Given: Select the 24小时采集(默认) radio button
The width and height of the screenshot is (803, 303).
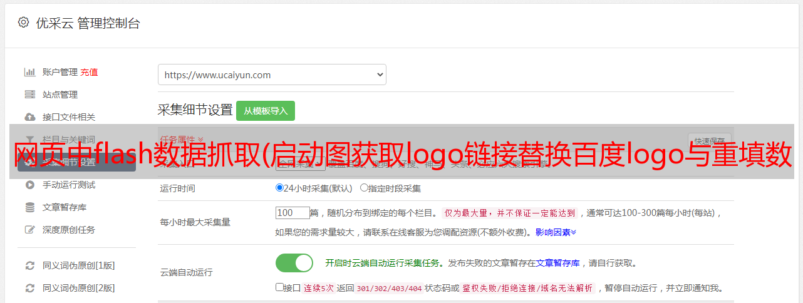Looking at the screenshot, I should pos(280,187).
